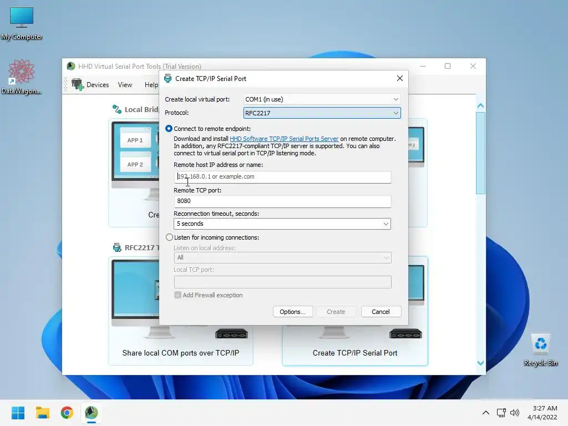
Task: Open the Help menu
Action: click(x=151, y=84)
